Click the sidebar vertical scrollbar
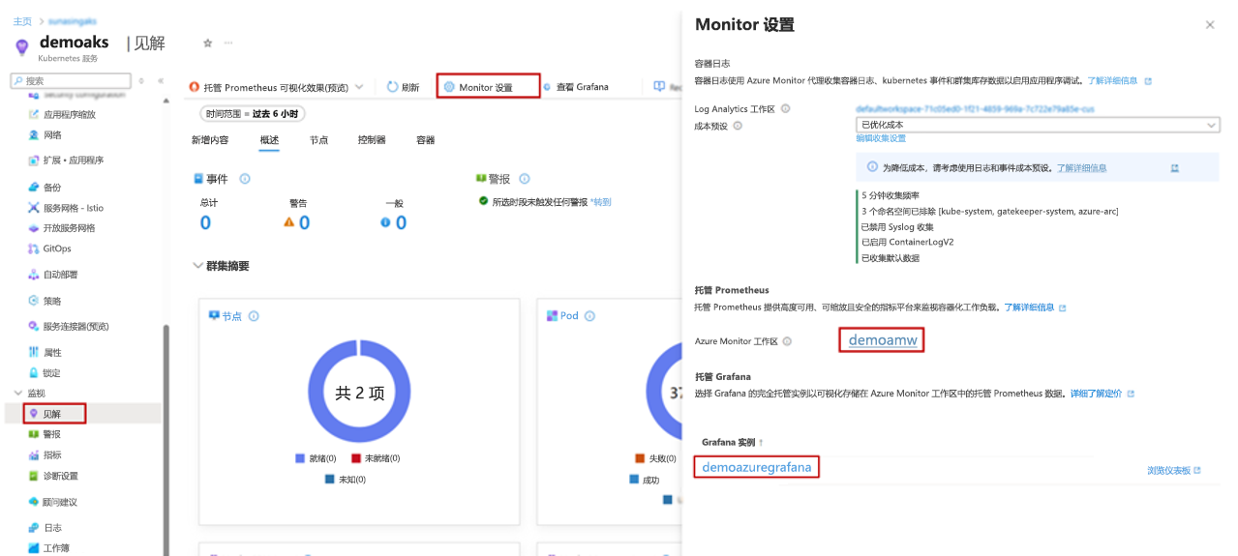 tap(166, 440)
